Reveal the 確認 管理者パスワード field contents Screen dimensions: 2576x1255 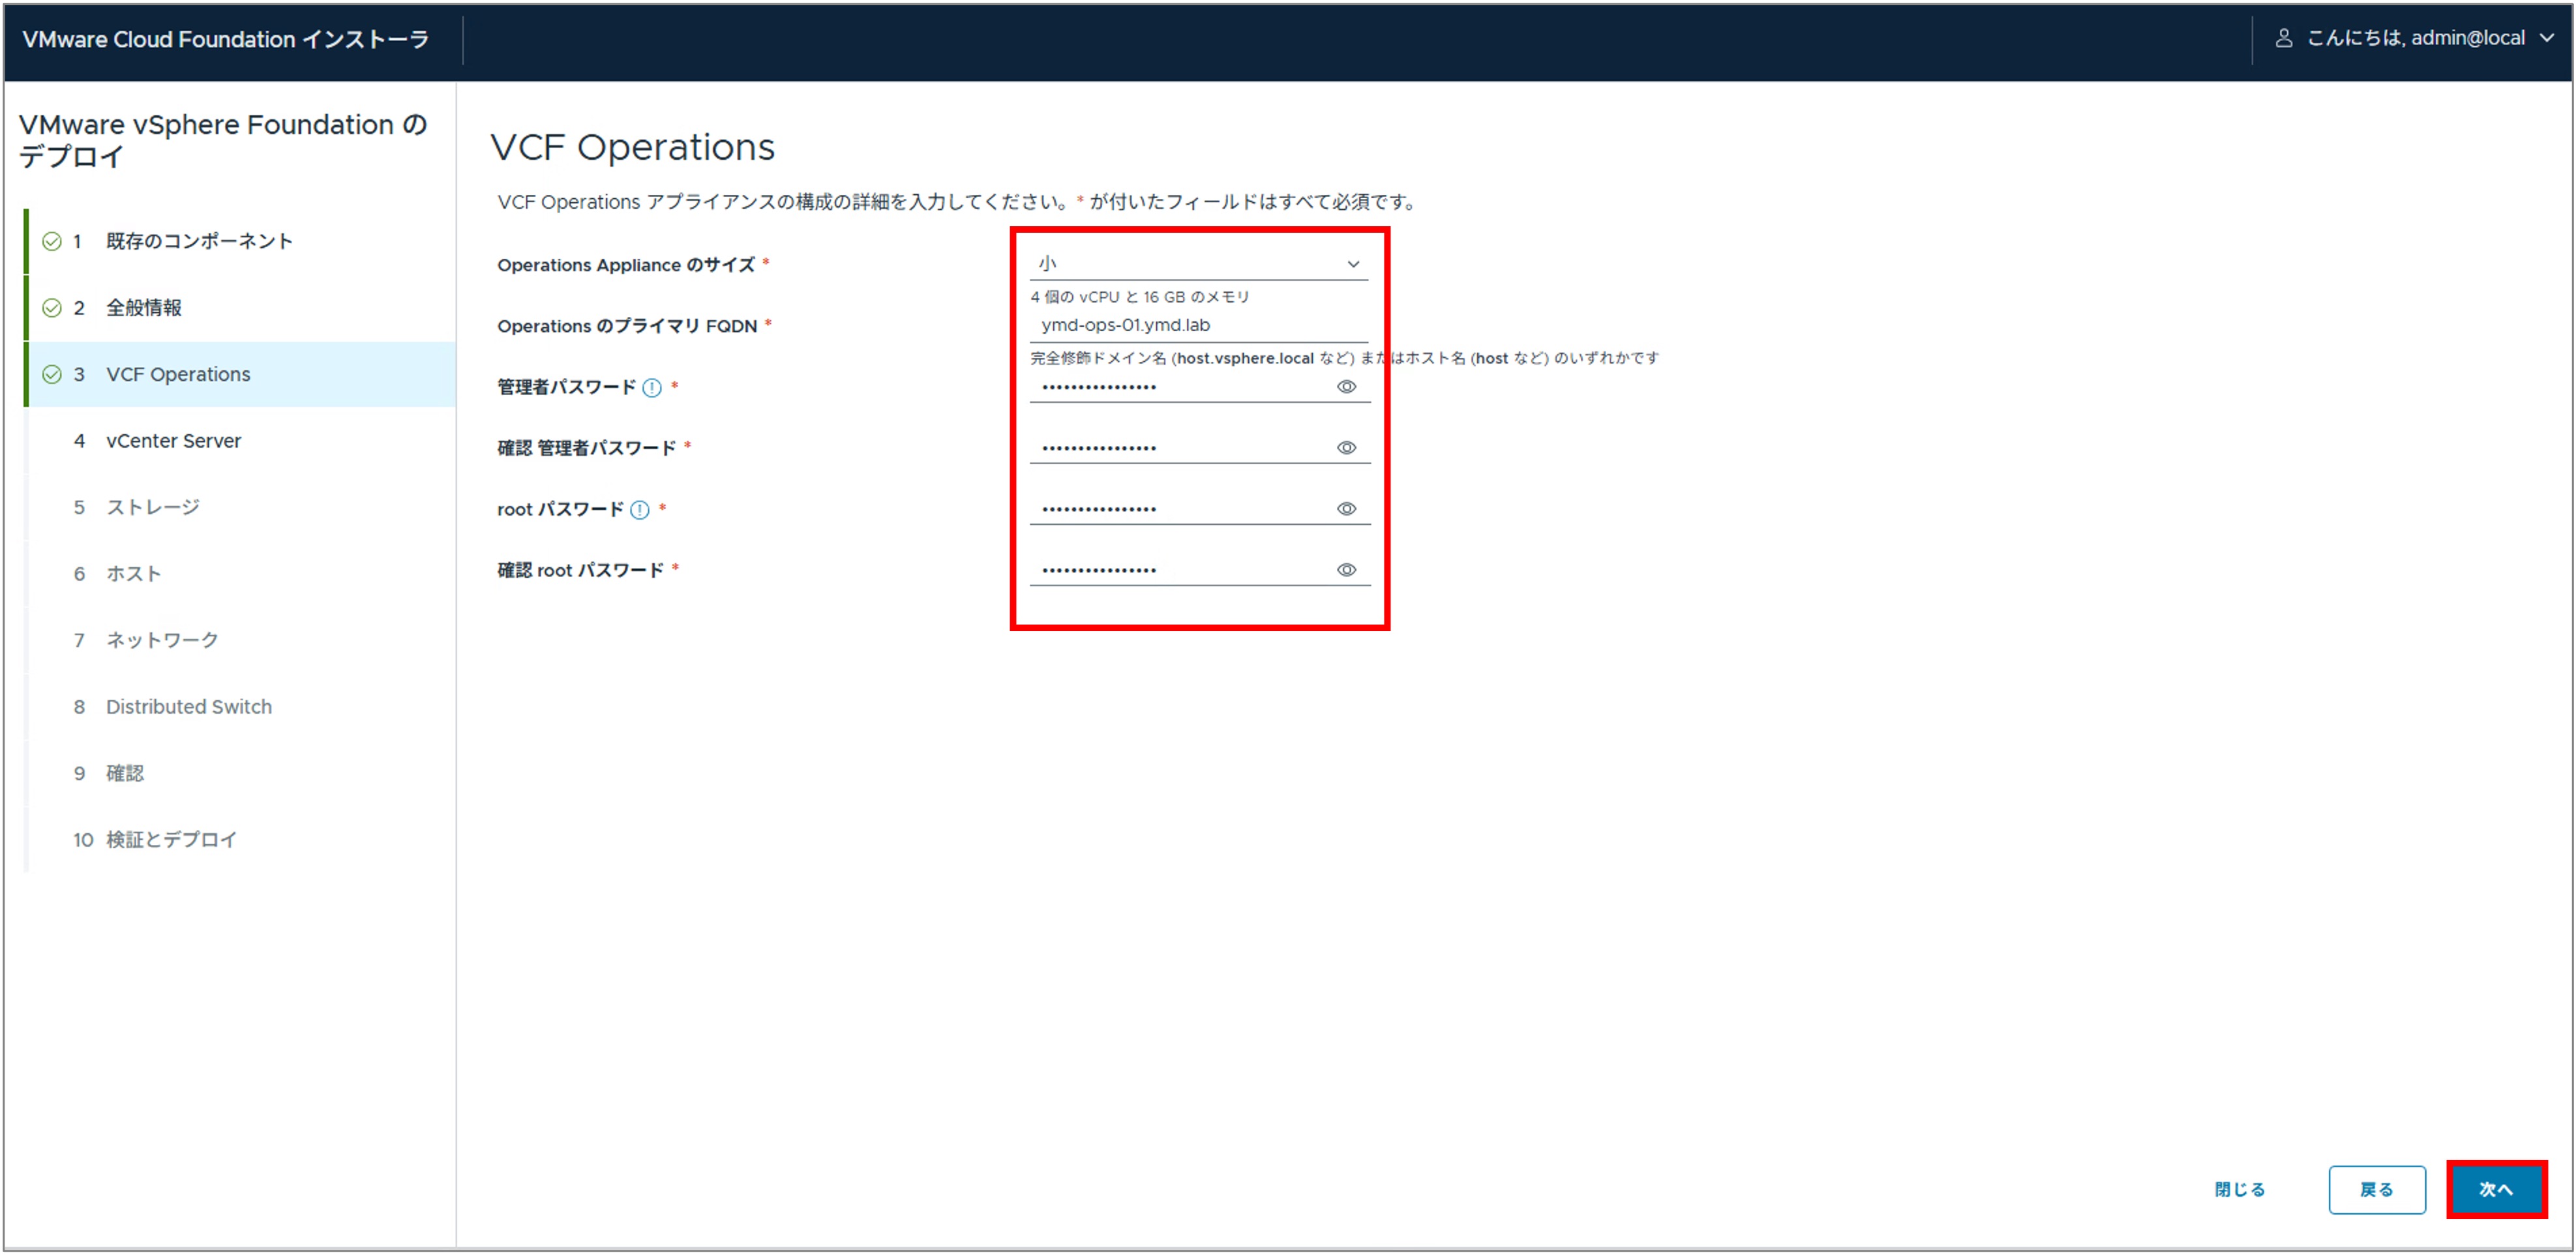click(x=1346, y=448)
